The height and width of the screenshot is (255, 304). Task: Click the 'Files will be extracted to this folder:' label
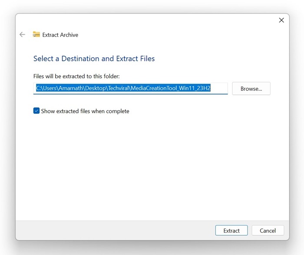click(x=76, y=76)
